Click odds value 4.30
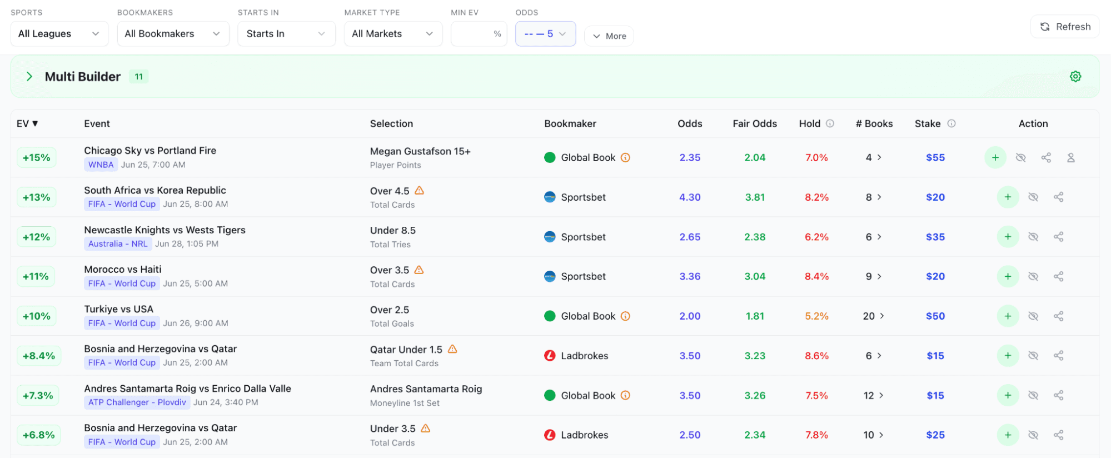The width and height of the screenshot is (1111, 458). (690, 197)
